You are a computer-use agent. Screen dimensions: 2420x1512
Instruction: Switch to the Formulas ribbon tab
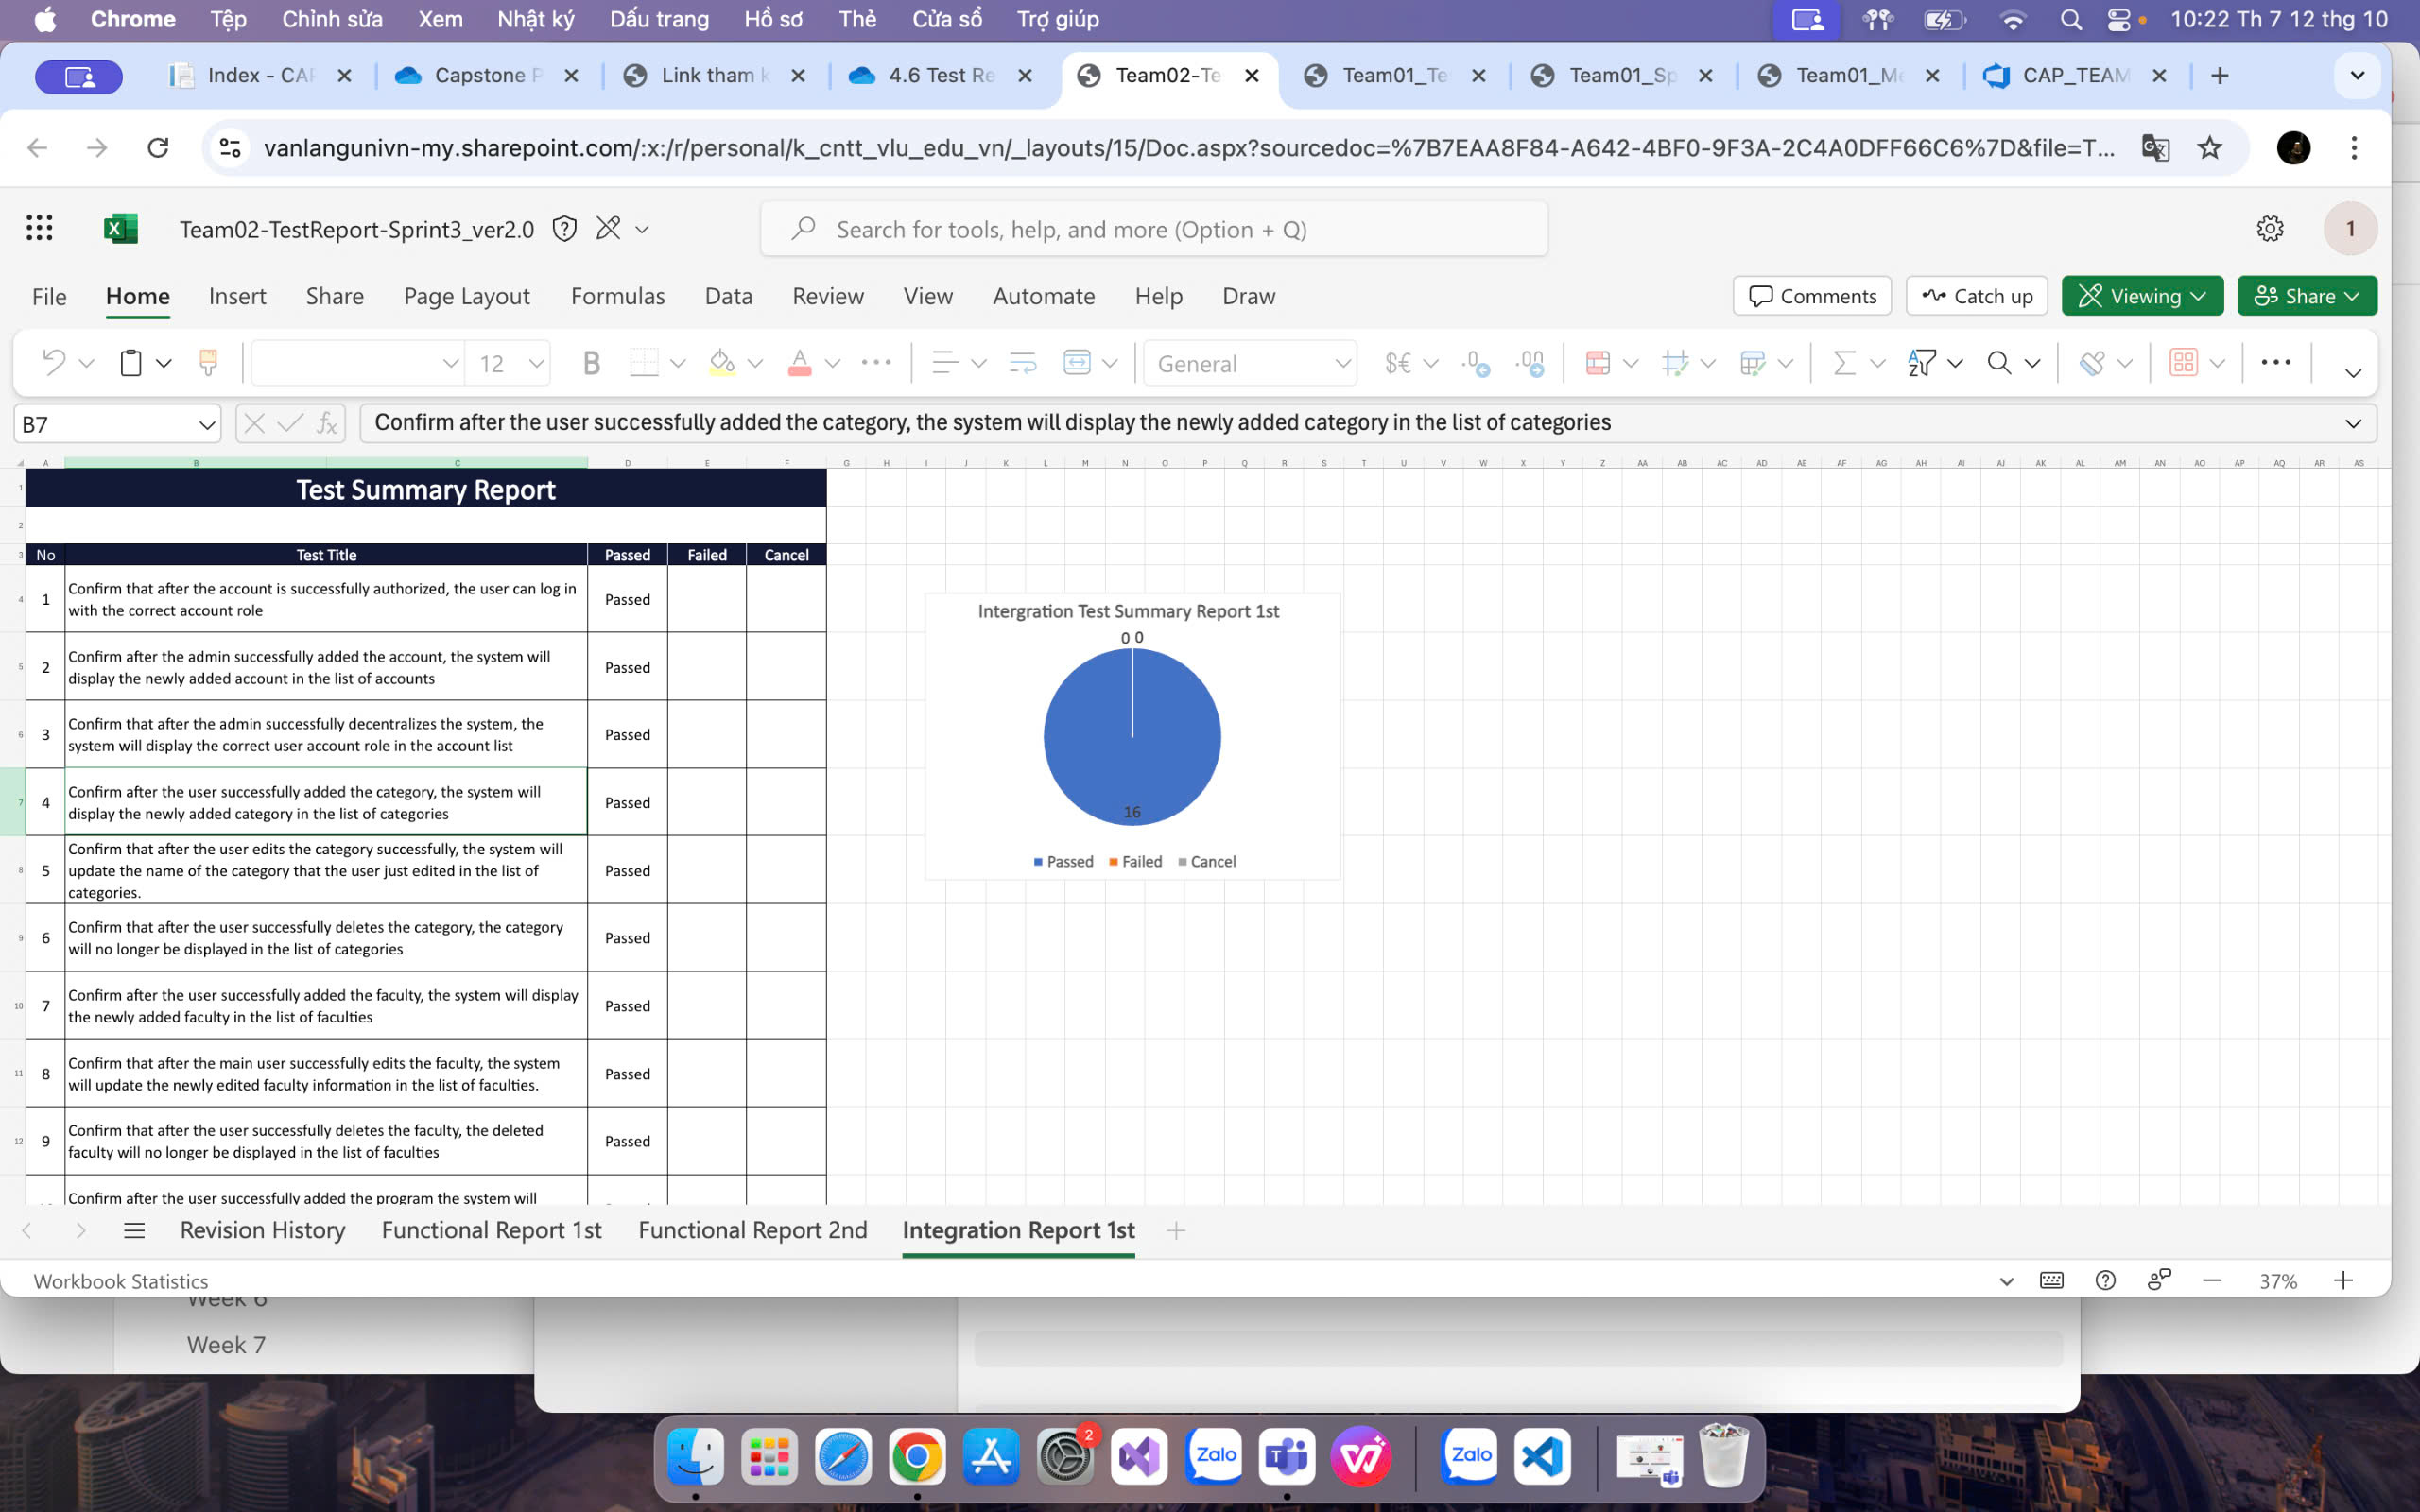click(617, 296)
